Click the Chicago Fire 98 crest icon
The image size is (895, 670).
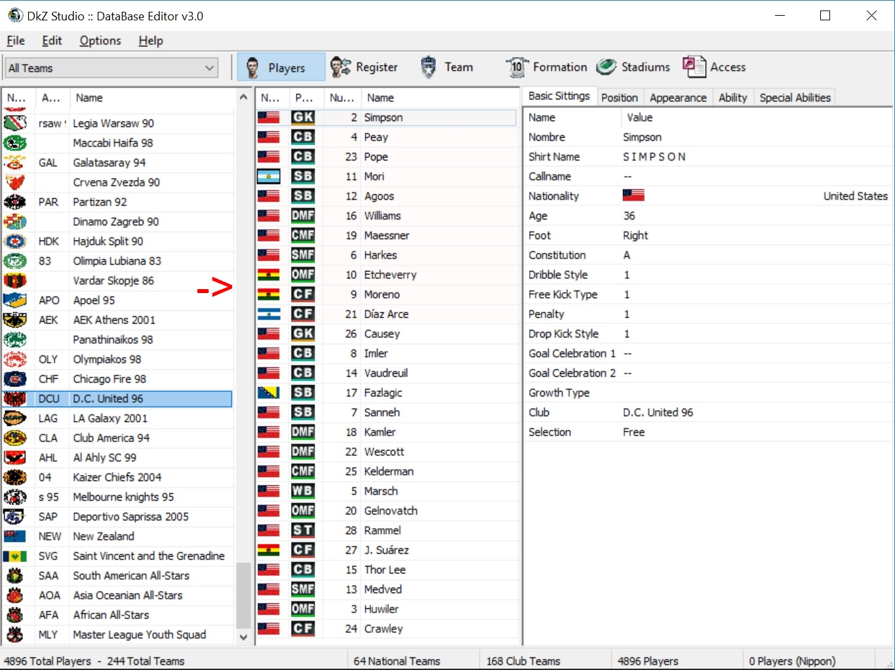pyautogui.click(x=15, y=379)
